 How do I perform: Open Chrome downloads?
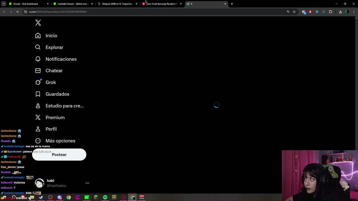point(340,12)
